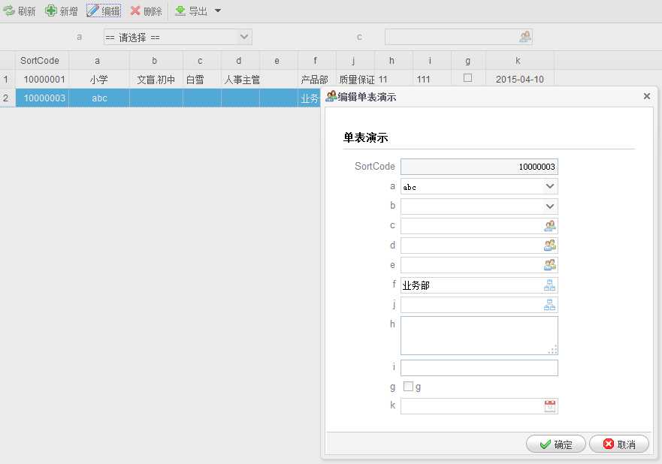The height and width of the screenshot is (464, 662).
Task: Click row number 2 in grid
Action: click(6, 98)
